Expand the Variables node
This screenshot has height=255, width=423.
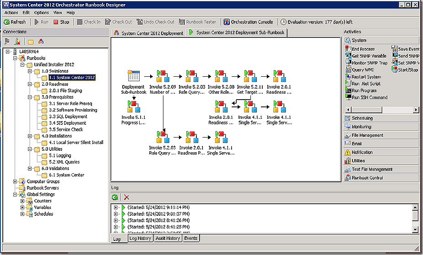point(22,207)
